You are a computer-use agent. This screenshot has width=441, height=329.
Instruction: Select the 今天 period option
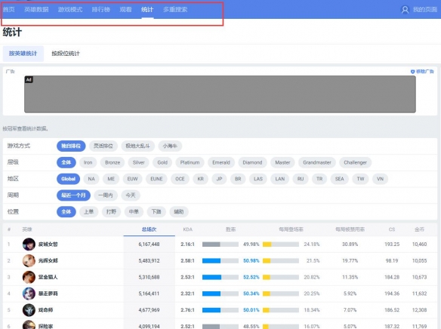point(131,195)
